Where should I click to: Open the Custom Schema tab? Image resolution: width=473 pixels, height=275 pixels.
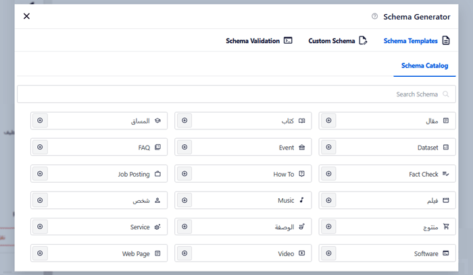pos(337,41)
